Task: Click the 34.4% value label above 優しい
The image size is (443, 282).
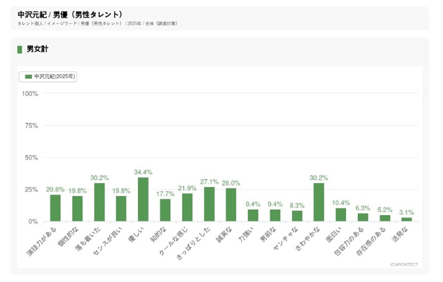Action: [143, 172]
